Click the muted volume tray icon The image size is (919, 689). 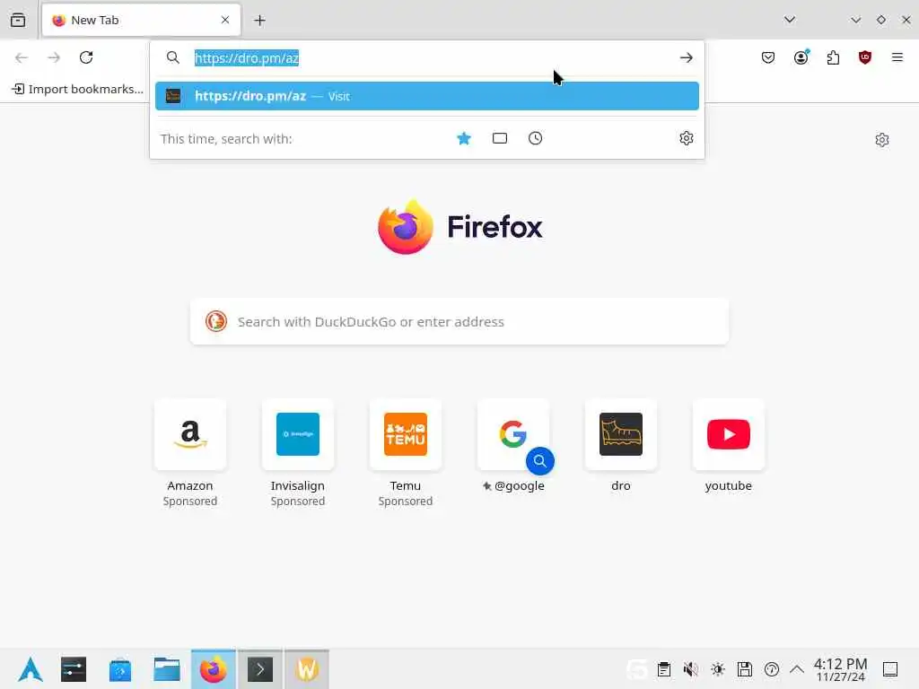coord(691,669)
